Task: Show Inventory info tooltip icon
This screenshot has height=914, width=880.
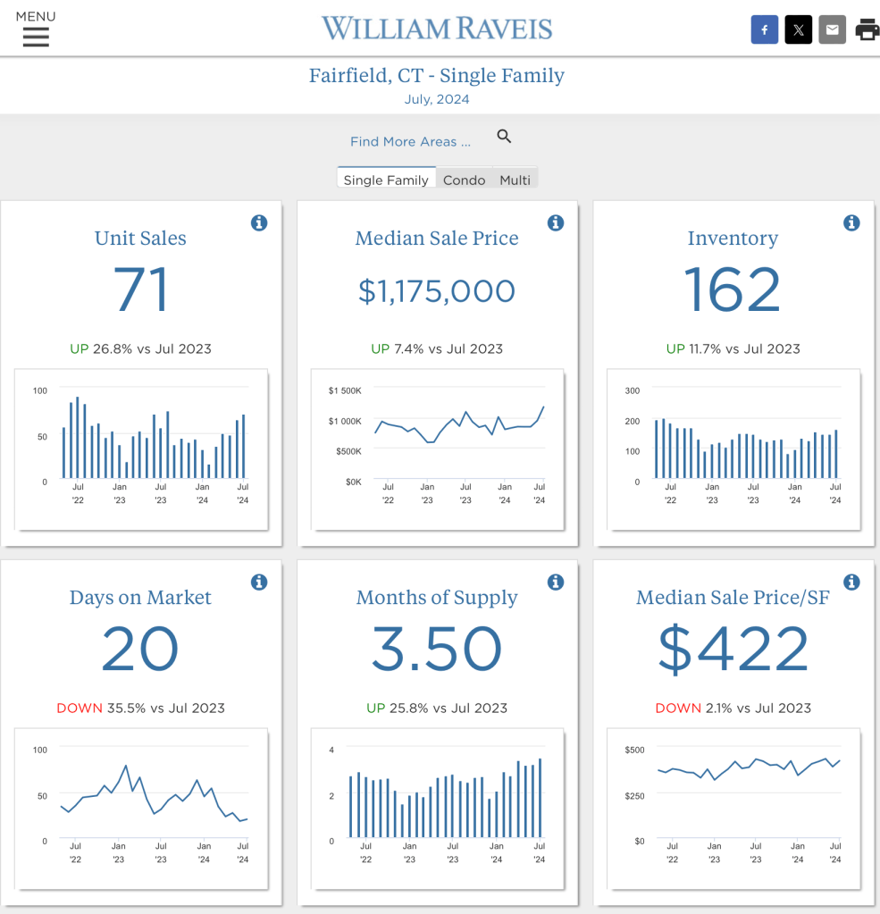Action: pos(851,222)
